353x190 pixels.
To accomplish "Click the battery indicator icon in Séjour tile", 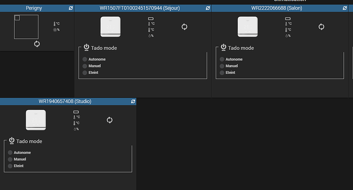I will pos(151,19).
